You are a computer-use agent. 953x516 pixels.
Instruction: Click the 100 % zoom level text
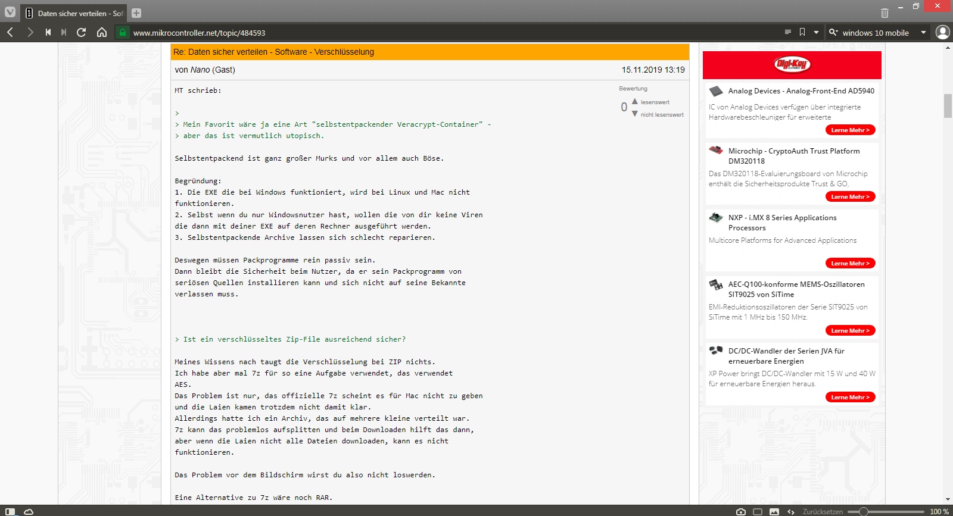[939, 511]
